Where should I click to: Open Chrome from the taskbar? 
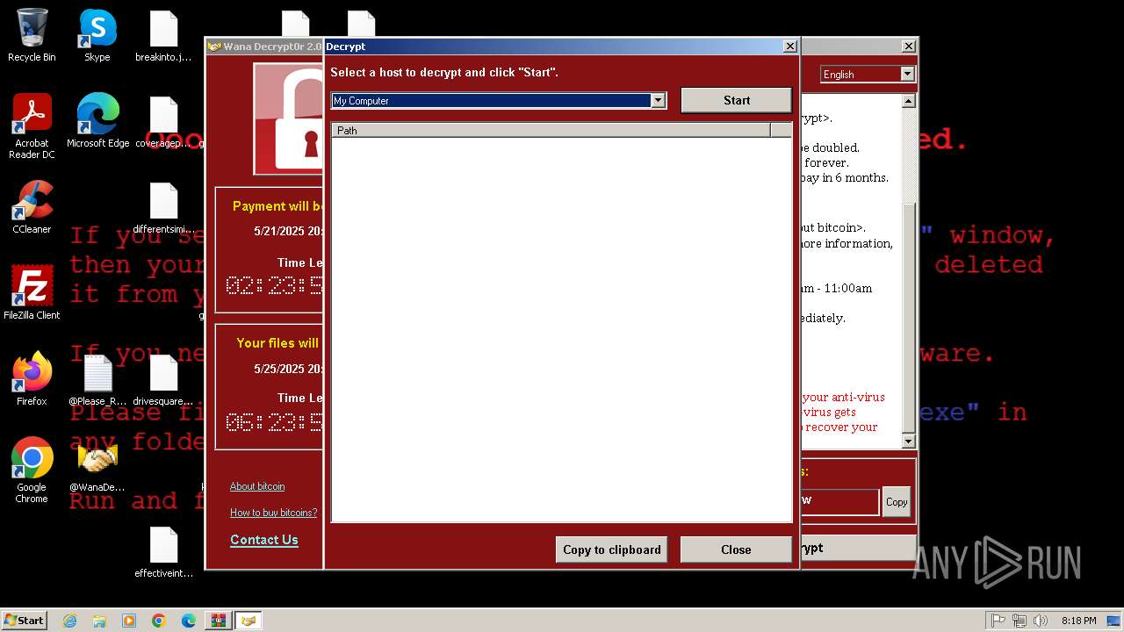tap(159, 621)
